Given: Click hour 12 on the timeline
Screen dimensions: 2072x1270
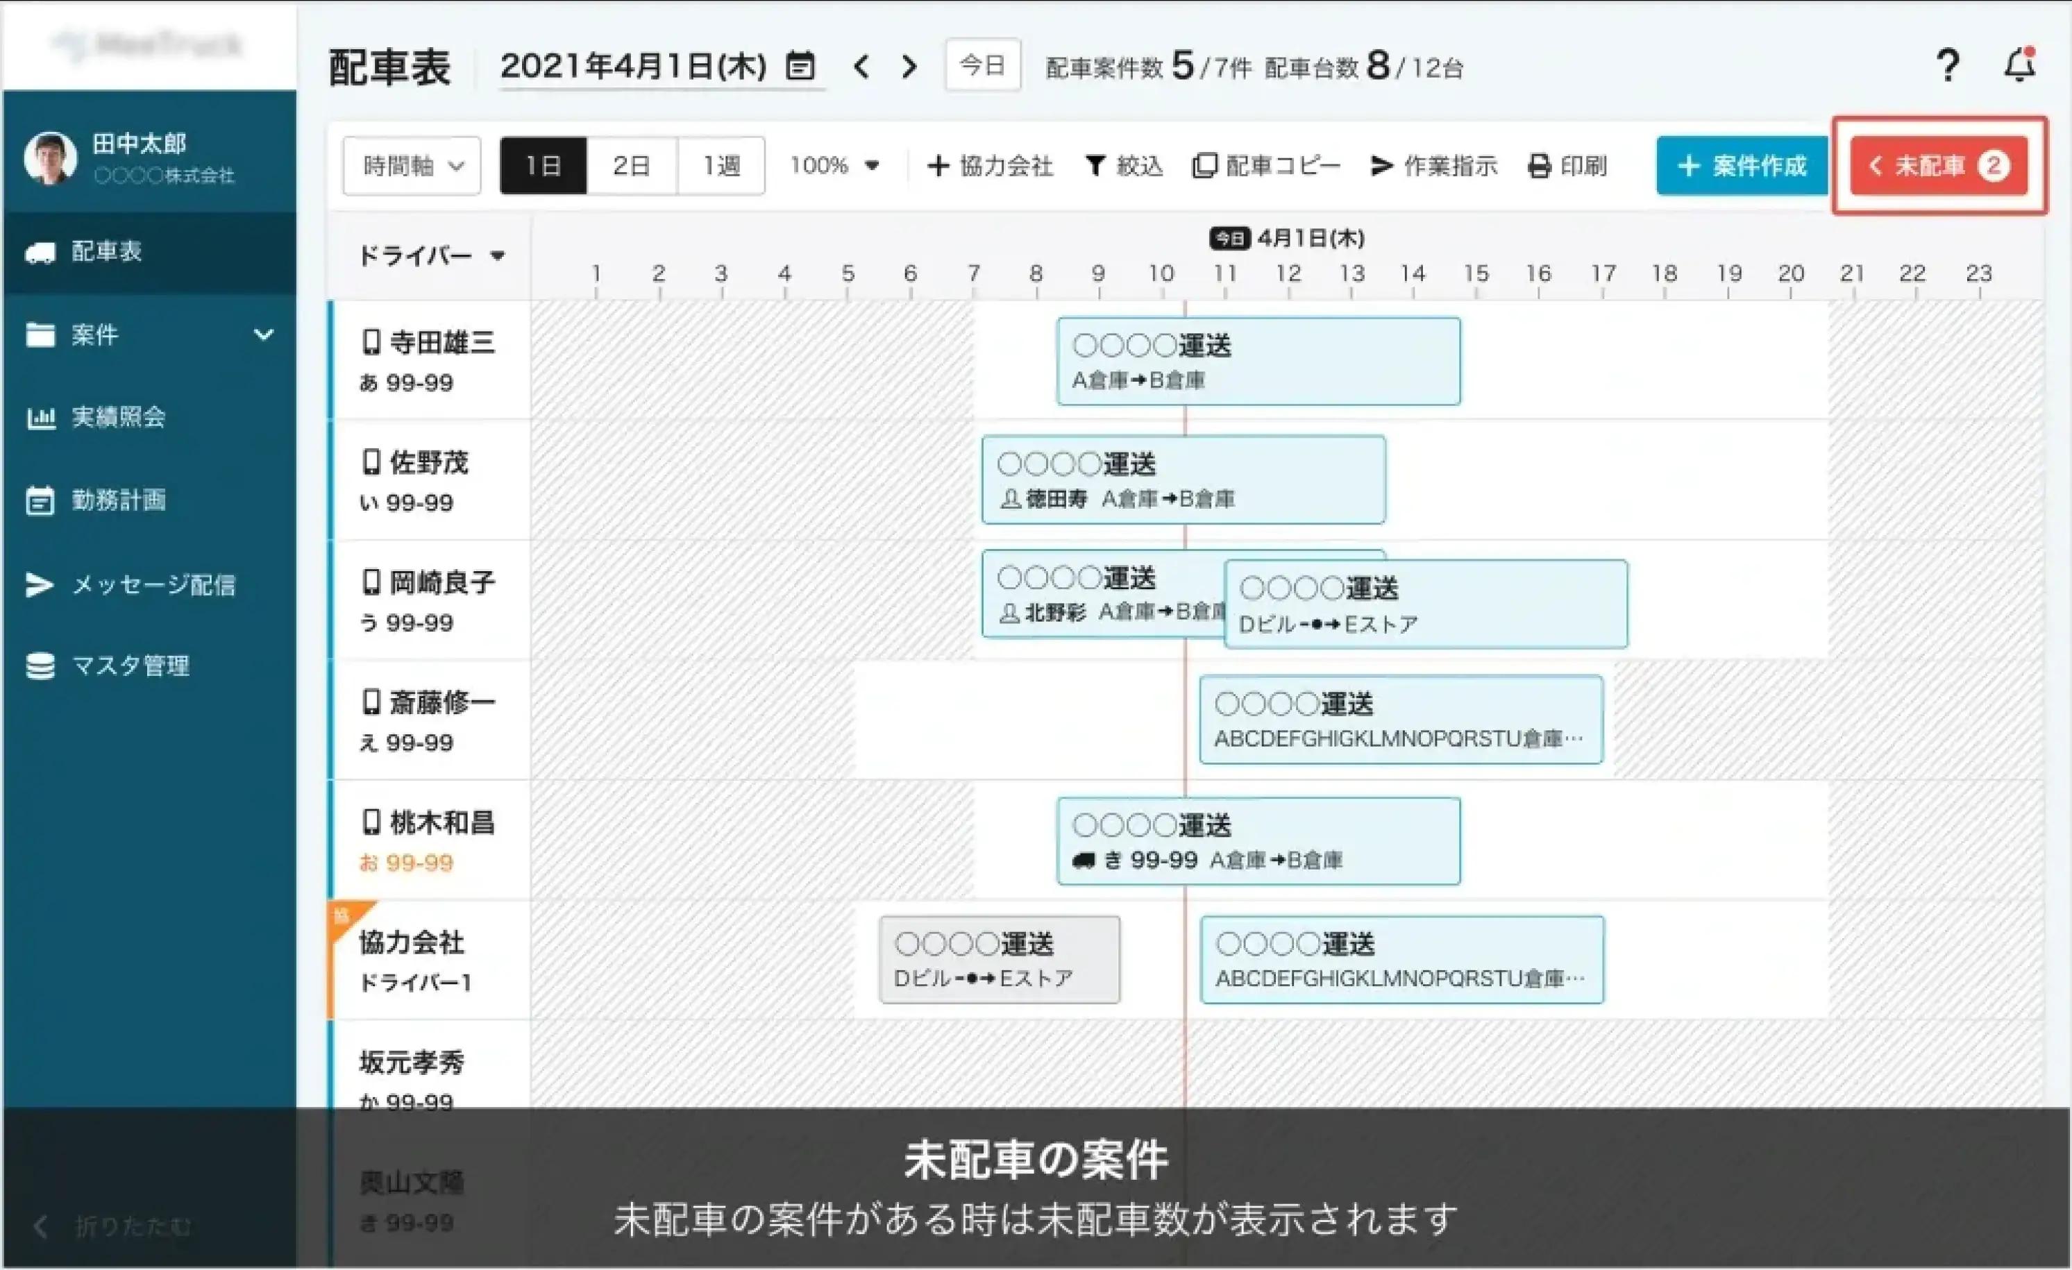Looking at the screenshot, I should [1288, 274].
